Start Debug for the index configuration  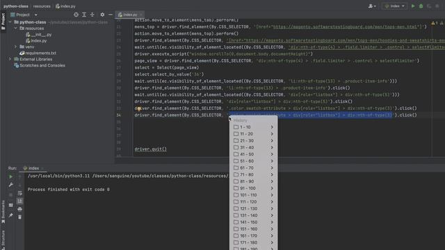(421, 6)
